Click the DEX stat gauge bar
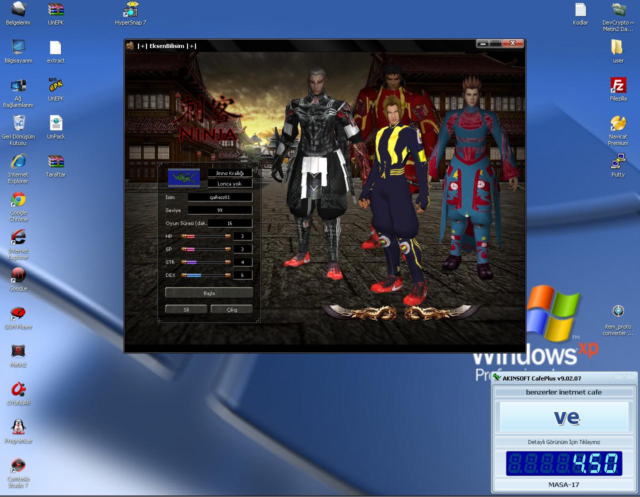Screen dimensions: 640x497 click(205, 275)
